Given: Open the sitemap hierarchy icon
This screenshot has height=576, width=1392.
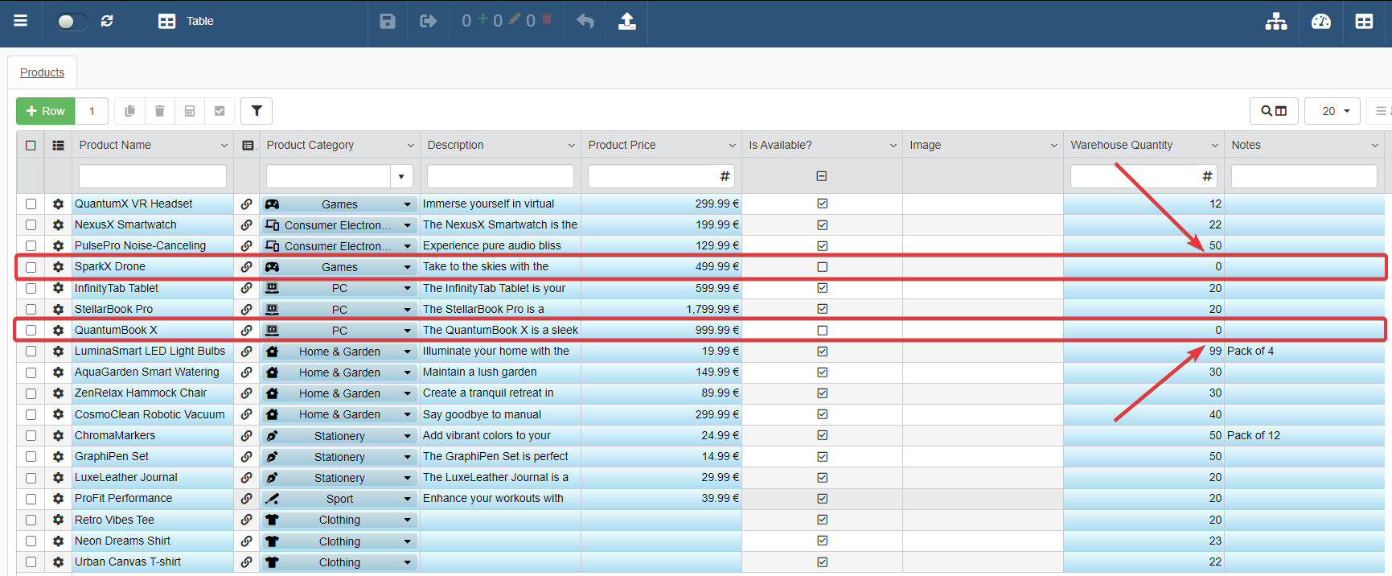Looking at the screenshot, I should coord(1276,21).
